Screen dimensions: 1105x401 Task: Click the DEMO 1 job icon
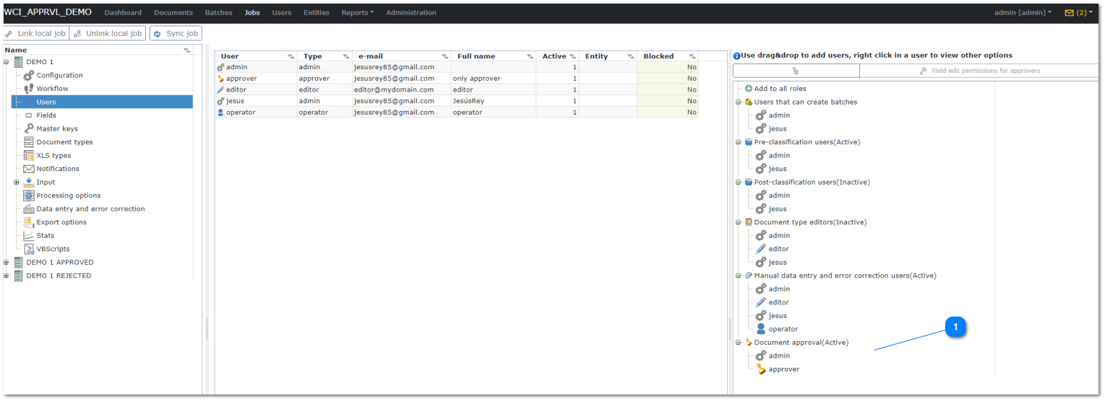click(x=18, y=62)
